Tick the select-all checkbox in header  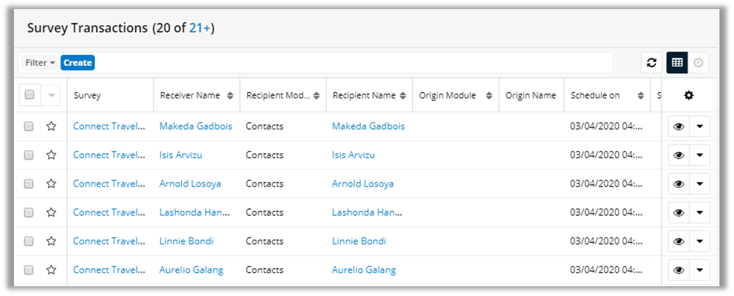[29, 95]
